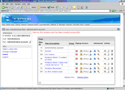
Task: Open puzzle advanced icon for Windows Menachem
Action: pyautogui.click(x=95, y=68)
